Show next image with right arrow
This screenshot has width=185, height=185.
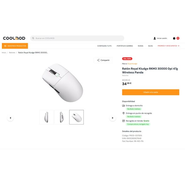[x=113, y=118]
